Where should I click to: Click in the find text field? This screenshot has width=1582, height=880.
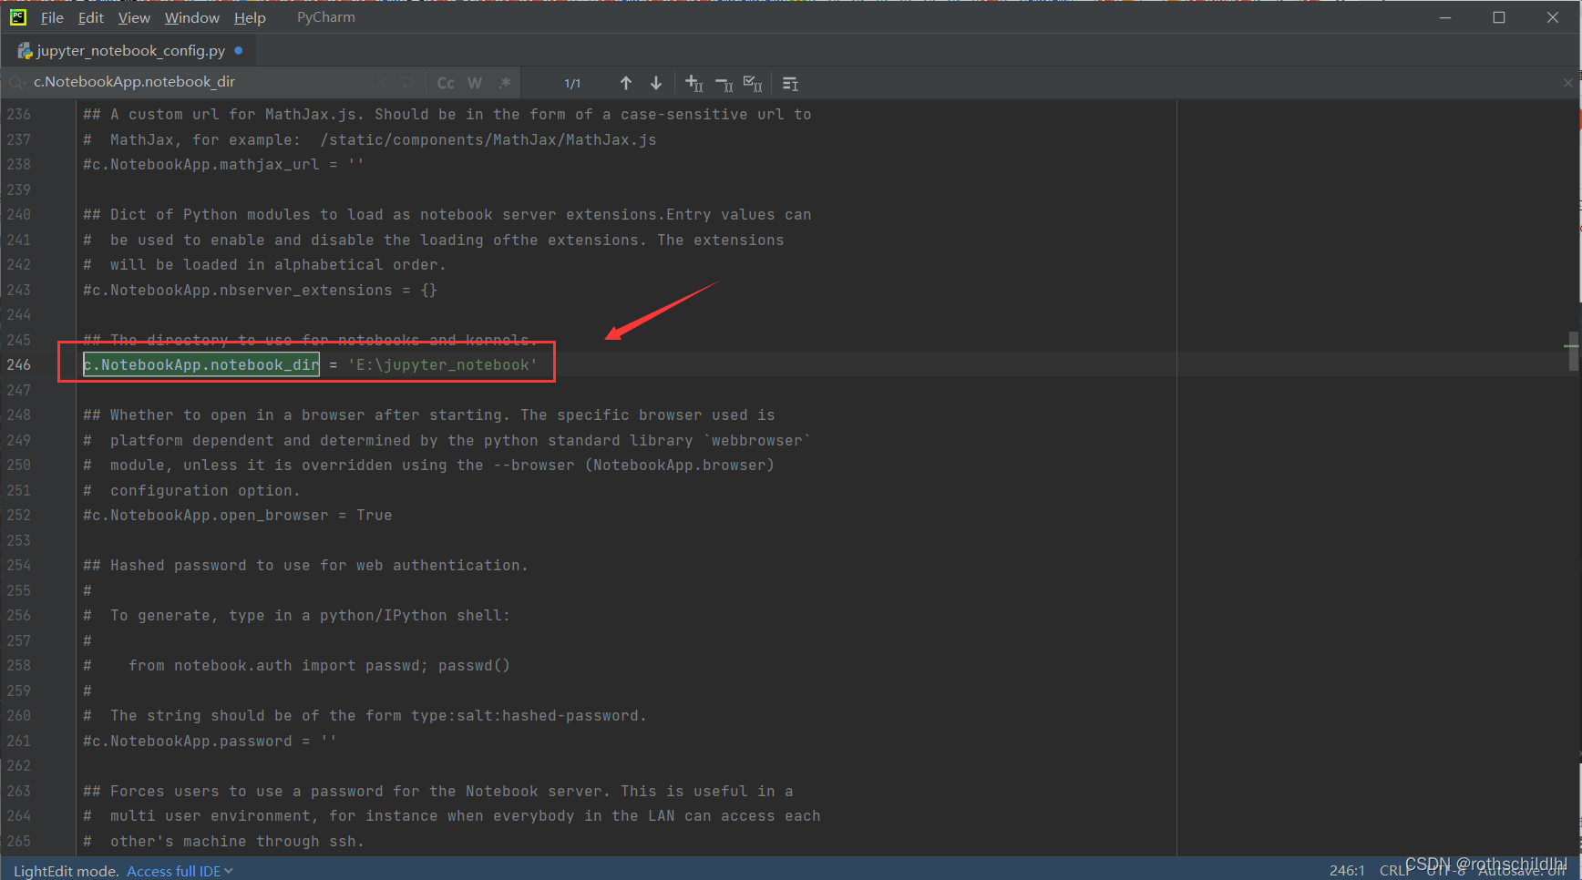pos(200,82)
